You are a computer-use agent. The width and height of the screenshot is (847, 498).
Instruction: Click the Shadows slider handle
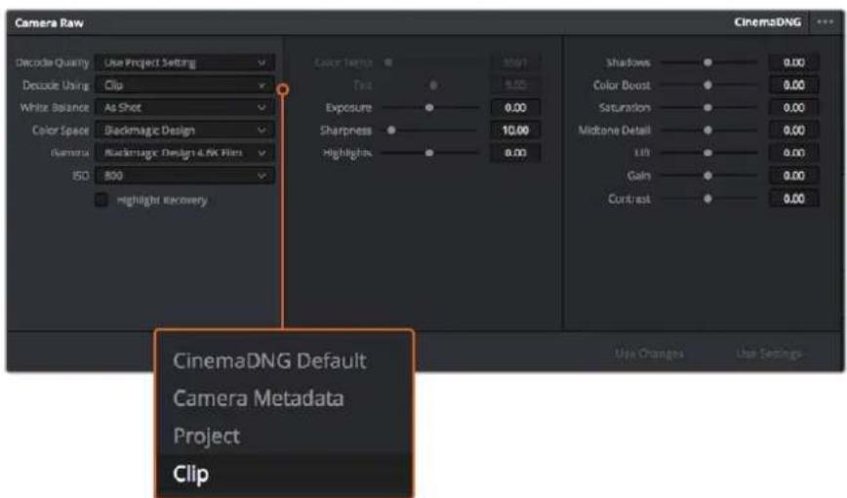click(x=707, y=62)
